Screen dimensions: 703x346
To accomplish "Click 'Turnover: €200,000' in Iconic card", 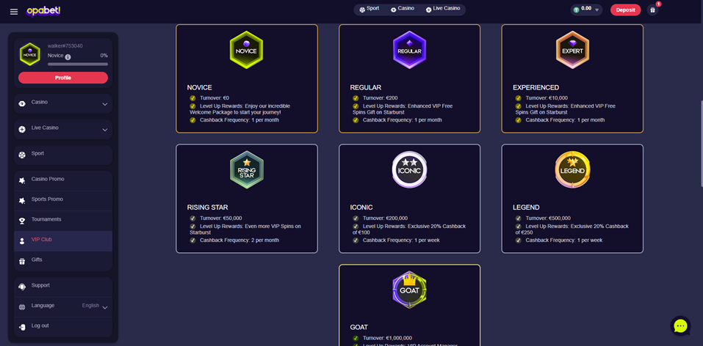I will tap(385, 218).
